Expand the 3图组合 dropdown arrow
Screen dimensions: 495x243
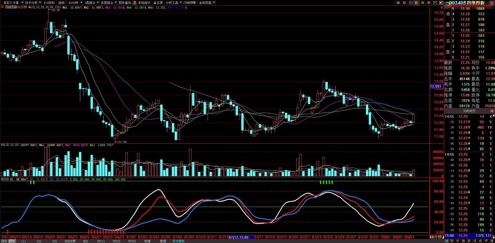tap(98, 3)
